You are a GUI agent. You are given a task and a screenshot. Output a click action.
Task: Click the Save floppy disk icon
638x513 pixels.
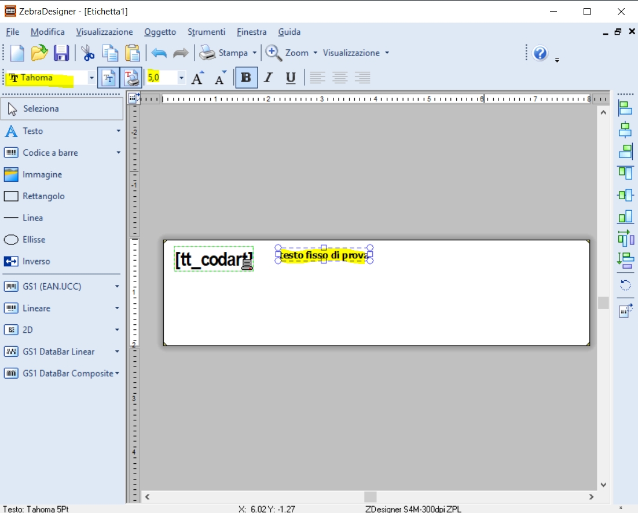pyautogui.click(x=61, y=53)
